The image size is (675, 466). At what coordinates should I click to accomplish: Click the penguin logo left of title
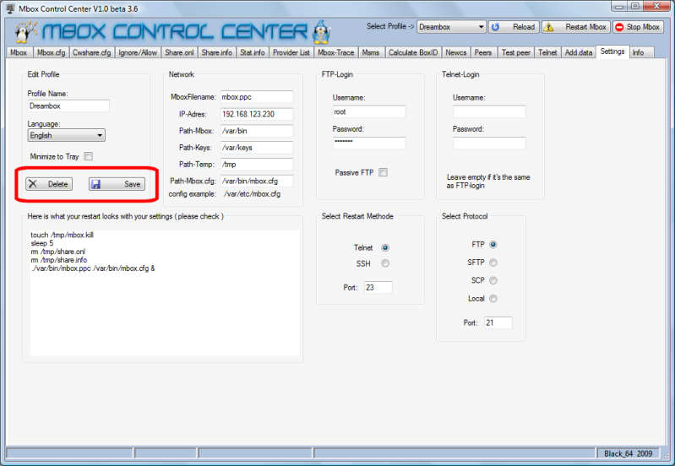[24, 31]
